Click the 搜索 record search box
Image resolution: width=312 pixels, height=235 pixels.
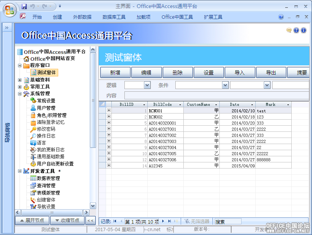(x=228, y=221)
